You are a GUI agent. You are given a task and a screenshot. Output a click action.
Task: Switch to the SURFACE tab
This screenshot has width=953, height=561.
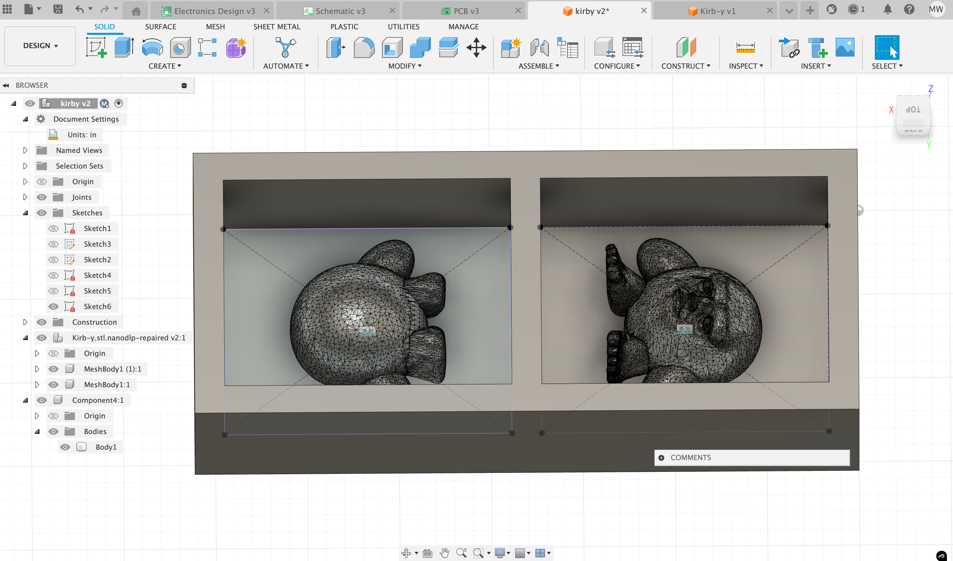pyautogui.click(x=161, y=27)
